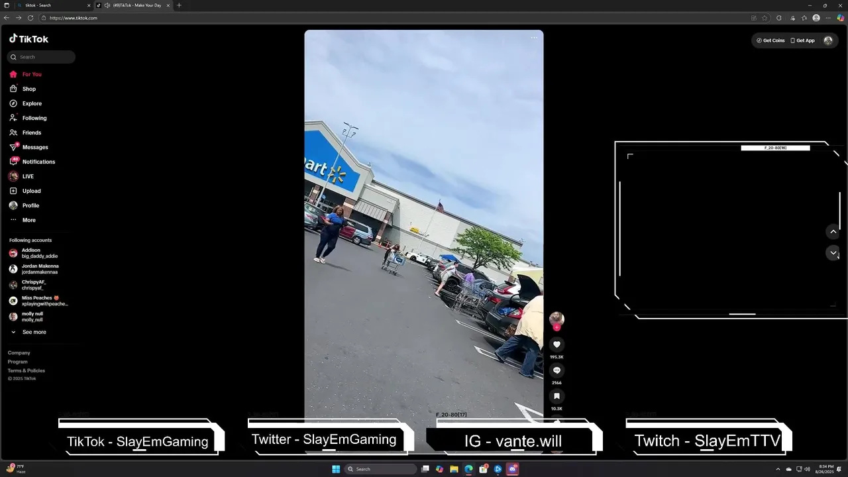Click the Windows taskbar search box
The height and width of the screenshot is (477, 848).
tap(380, 469)
